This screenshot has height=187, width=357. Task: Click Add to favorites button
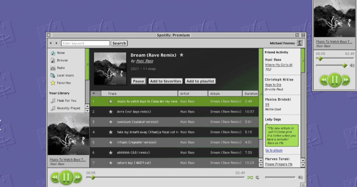coord(166,81)
